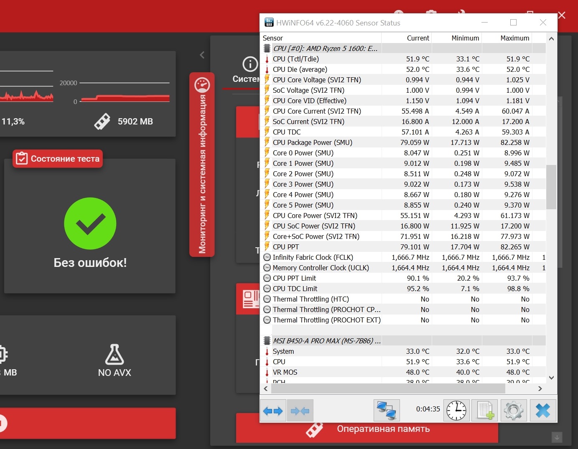Collapse the side panel with left chevron
The width and height of the screenshot is (578, 449).
tap(202, 55)
